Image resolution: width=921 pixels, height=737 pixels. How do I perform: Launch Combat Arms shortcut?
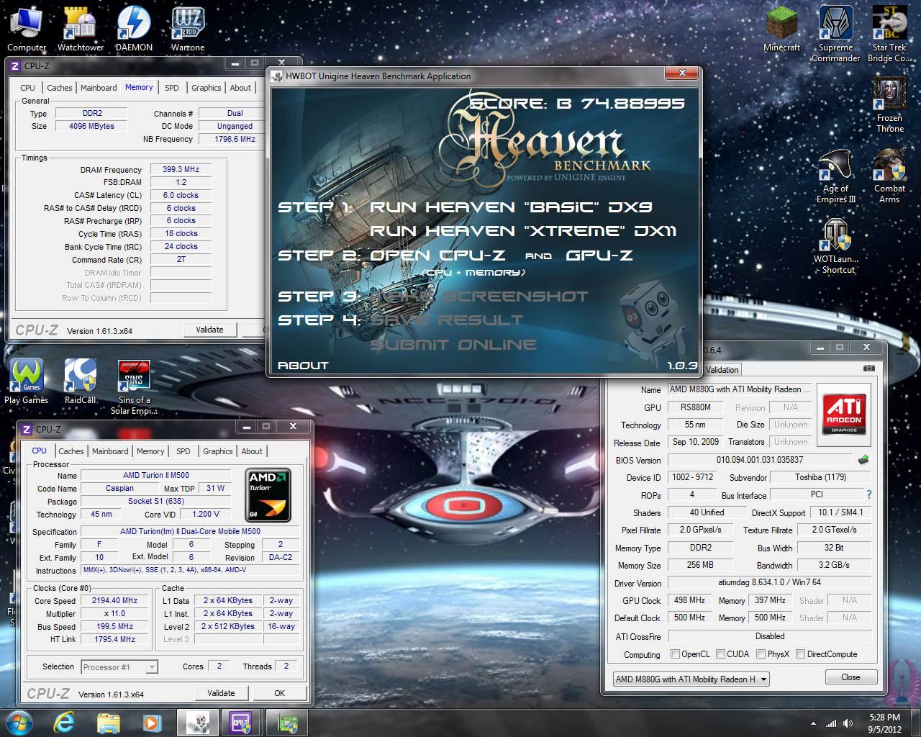tap(889, 175)
